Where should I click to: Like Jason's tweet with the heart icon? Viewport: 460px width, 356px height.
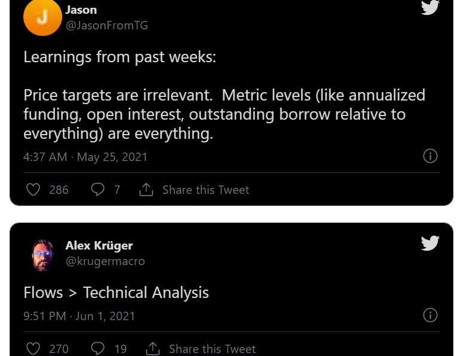33,190
